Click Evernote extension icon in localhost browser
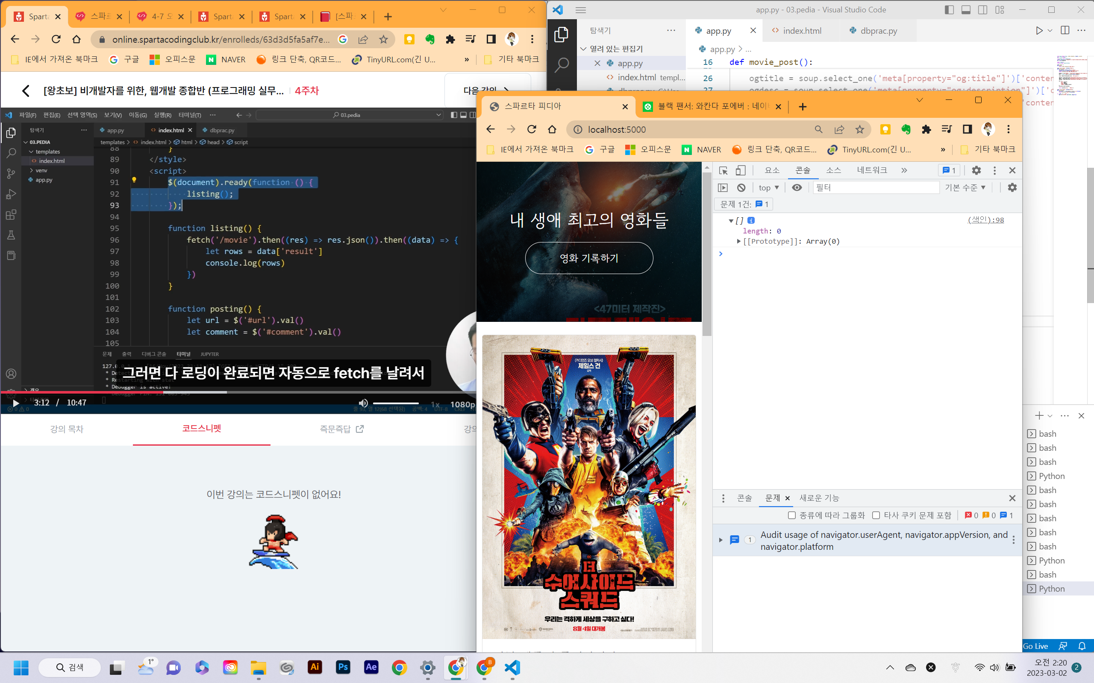 click(906, 130)
